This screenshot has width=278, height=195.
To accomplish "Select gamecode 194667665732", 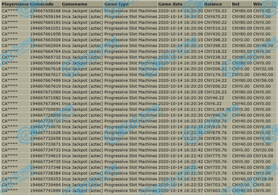I will [45, 57].
